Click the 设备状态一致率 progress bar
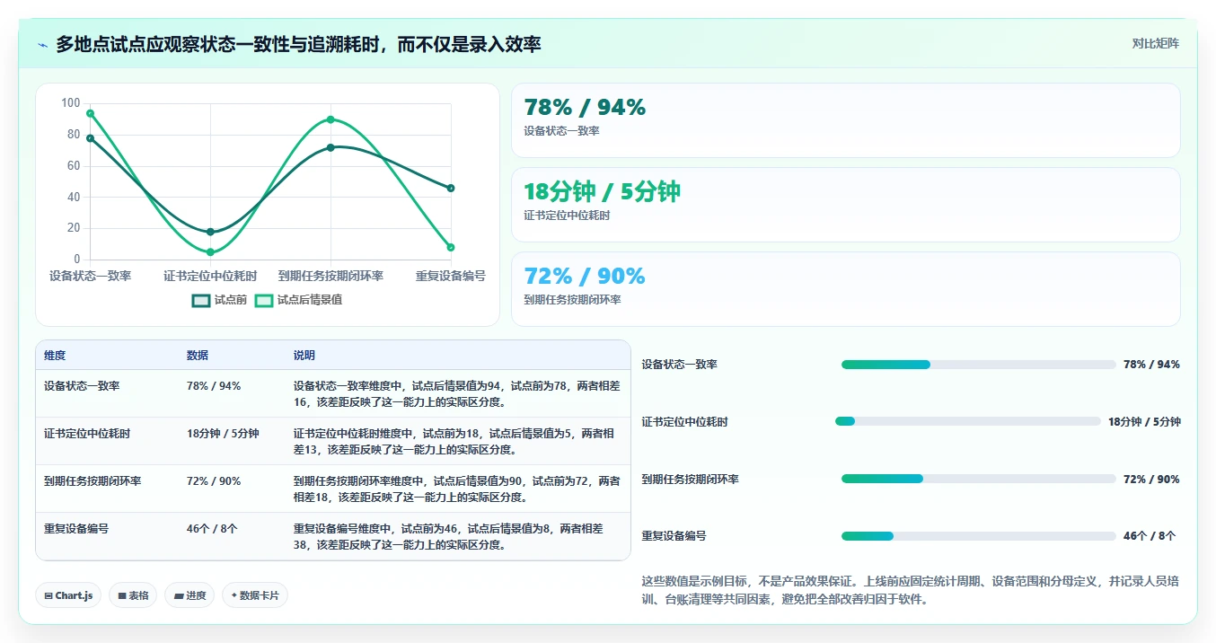 tap(979, 365)
